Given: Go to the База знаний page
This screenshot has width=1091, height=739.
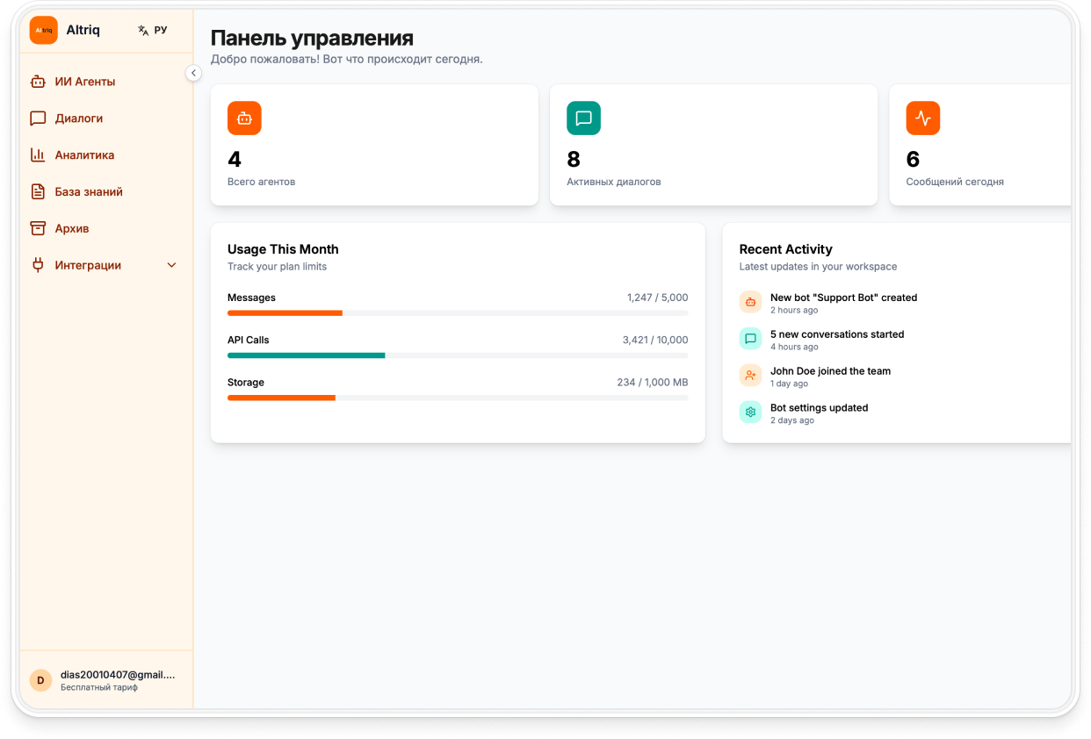Looking at the screenshot, I should (x=89, y=192).
